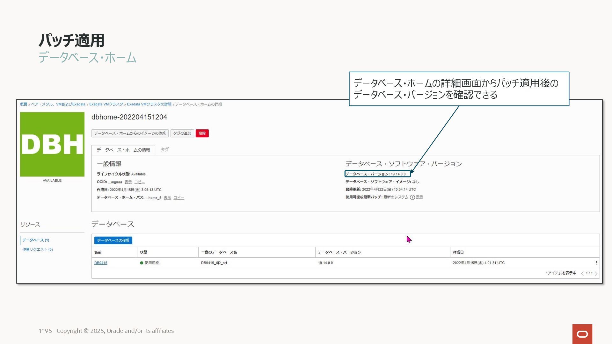This screenshot has height=344, width=612.
Task: Open the three-dot actions menu for DB0415
Action: 596,263
